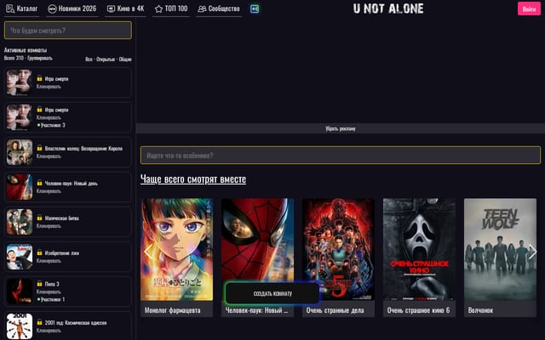The height and width of the screenshot is (340, 545).
Task: Click the lock icon of Властелин колец room
Action: [x=39, y=148]
